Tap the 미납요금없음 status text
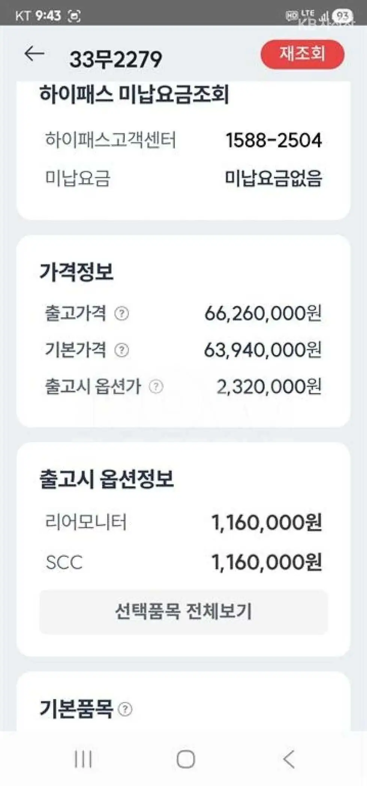This screenshot has width=367, height=786. pos(273,178)
